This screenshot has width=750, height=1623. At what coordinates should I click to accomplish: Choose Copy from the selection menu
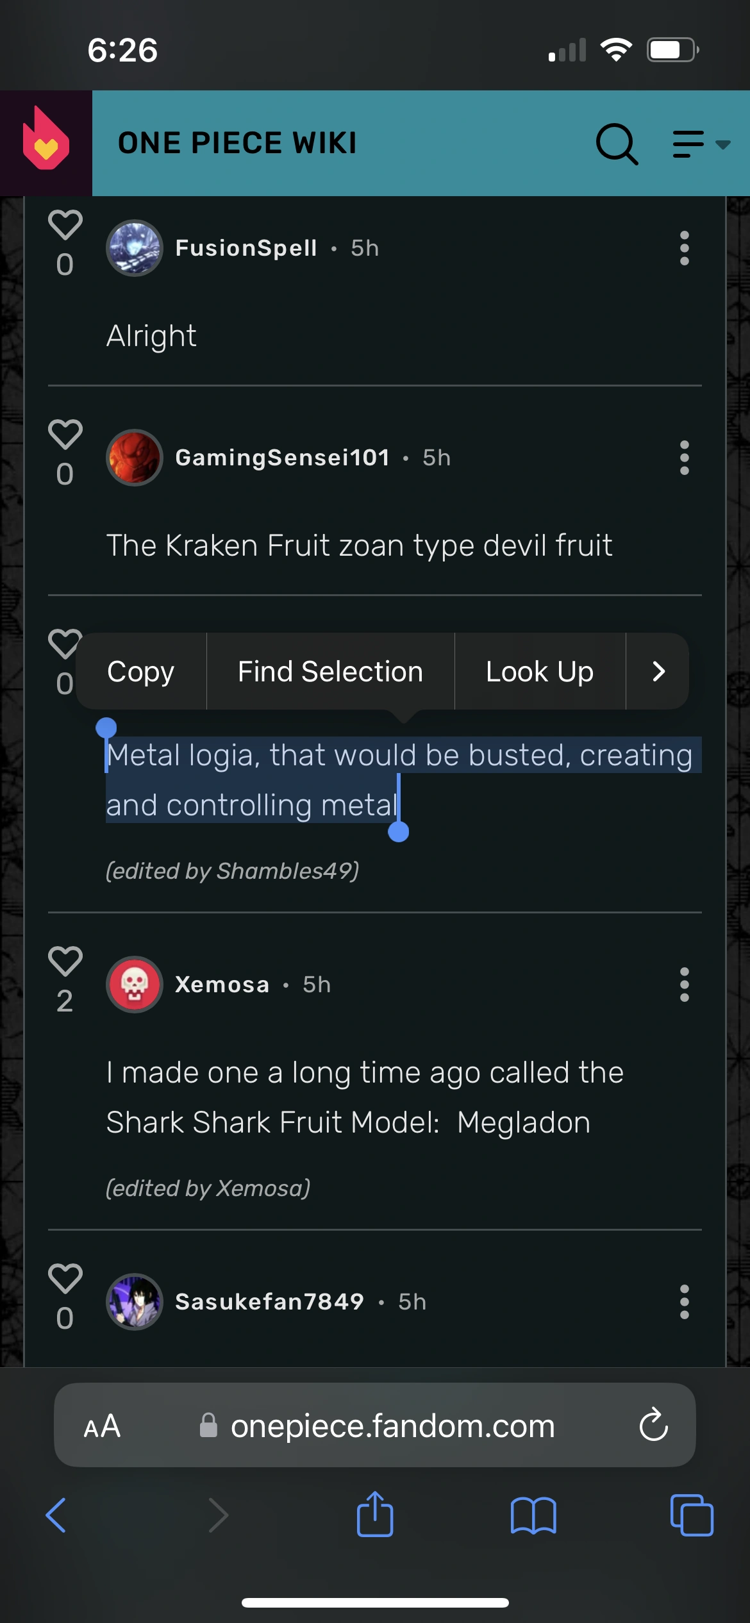140,671
